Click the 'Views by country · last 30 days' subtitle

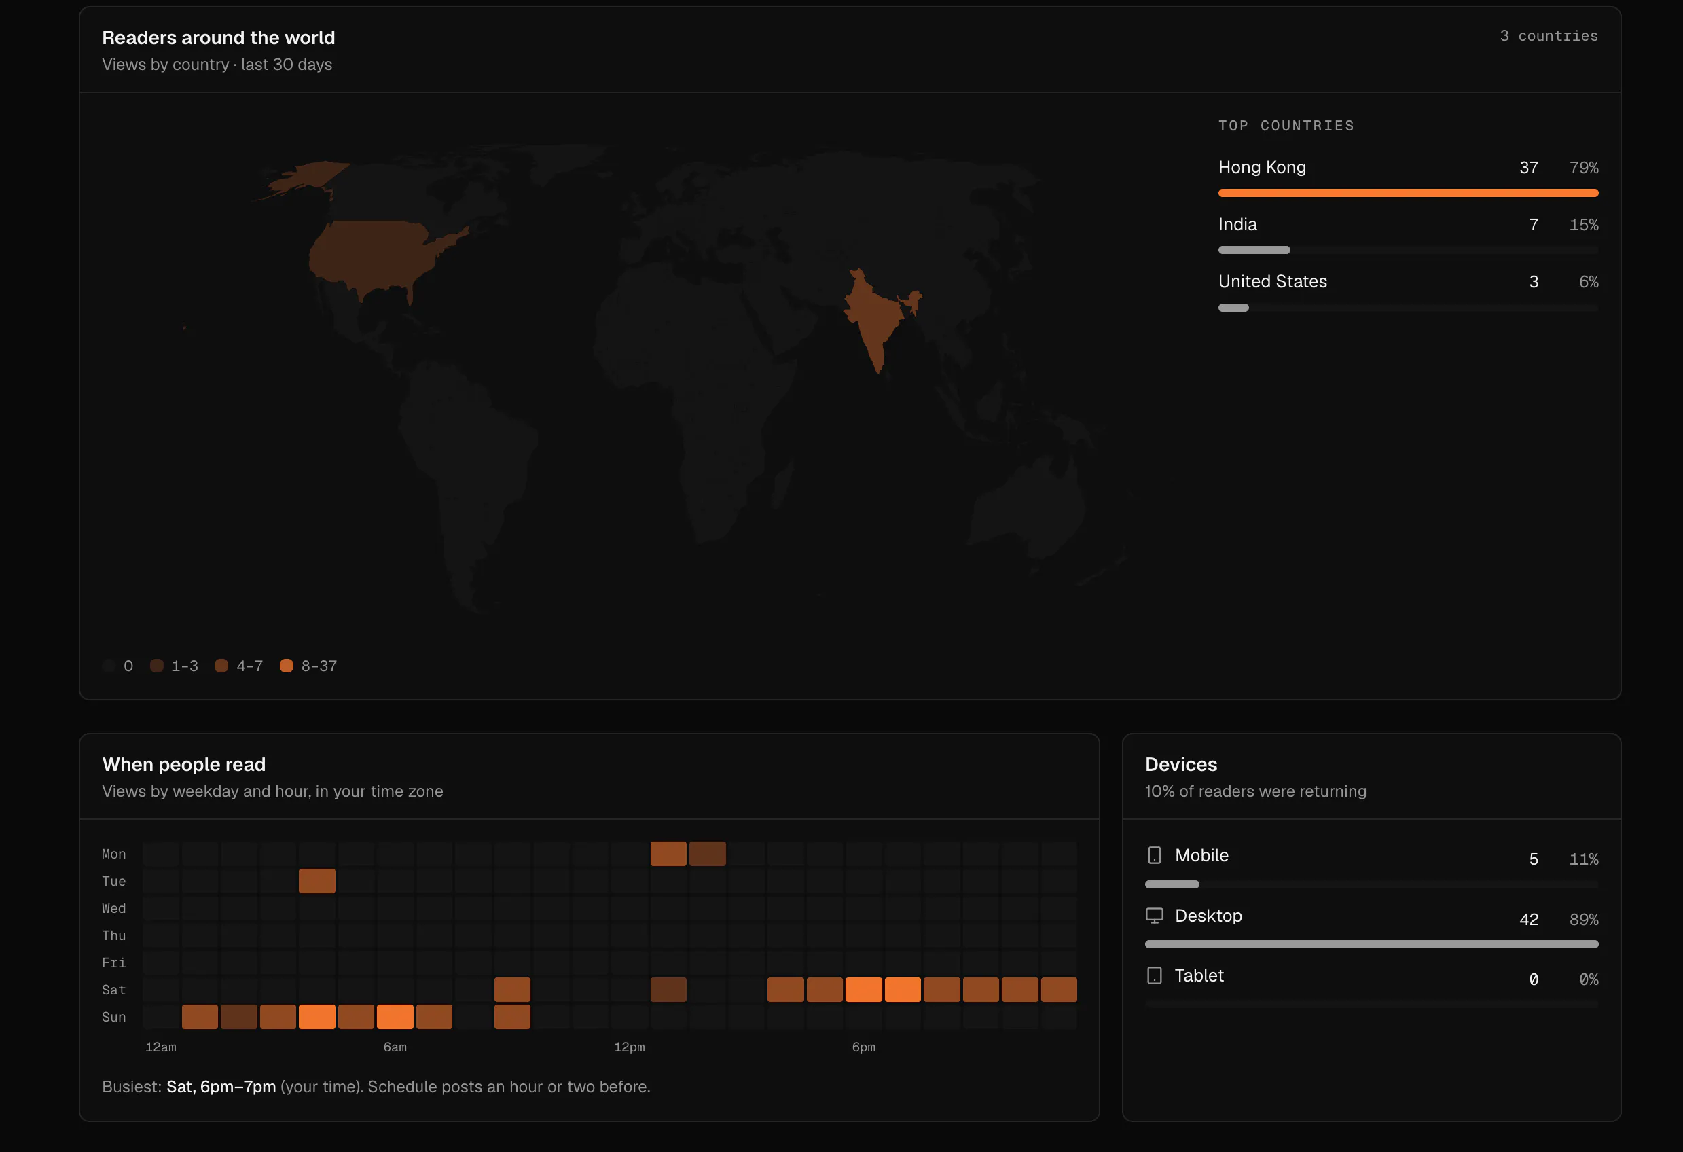(217, 65)
